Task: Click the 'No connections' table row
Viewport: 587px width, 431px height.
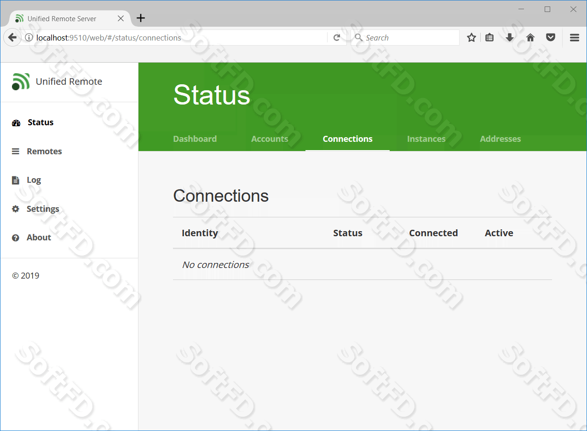Action: tap(363, 265)
